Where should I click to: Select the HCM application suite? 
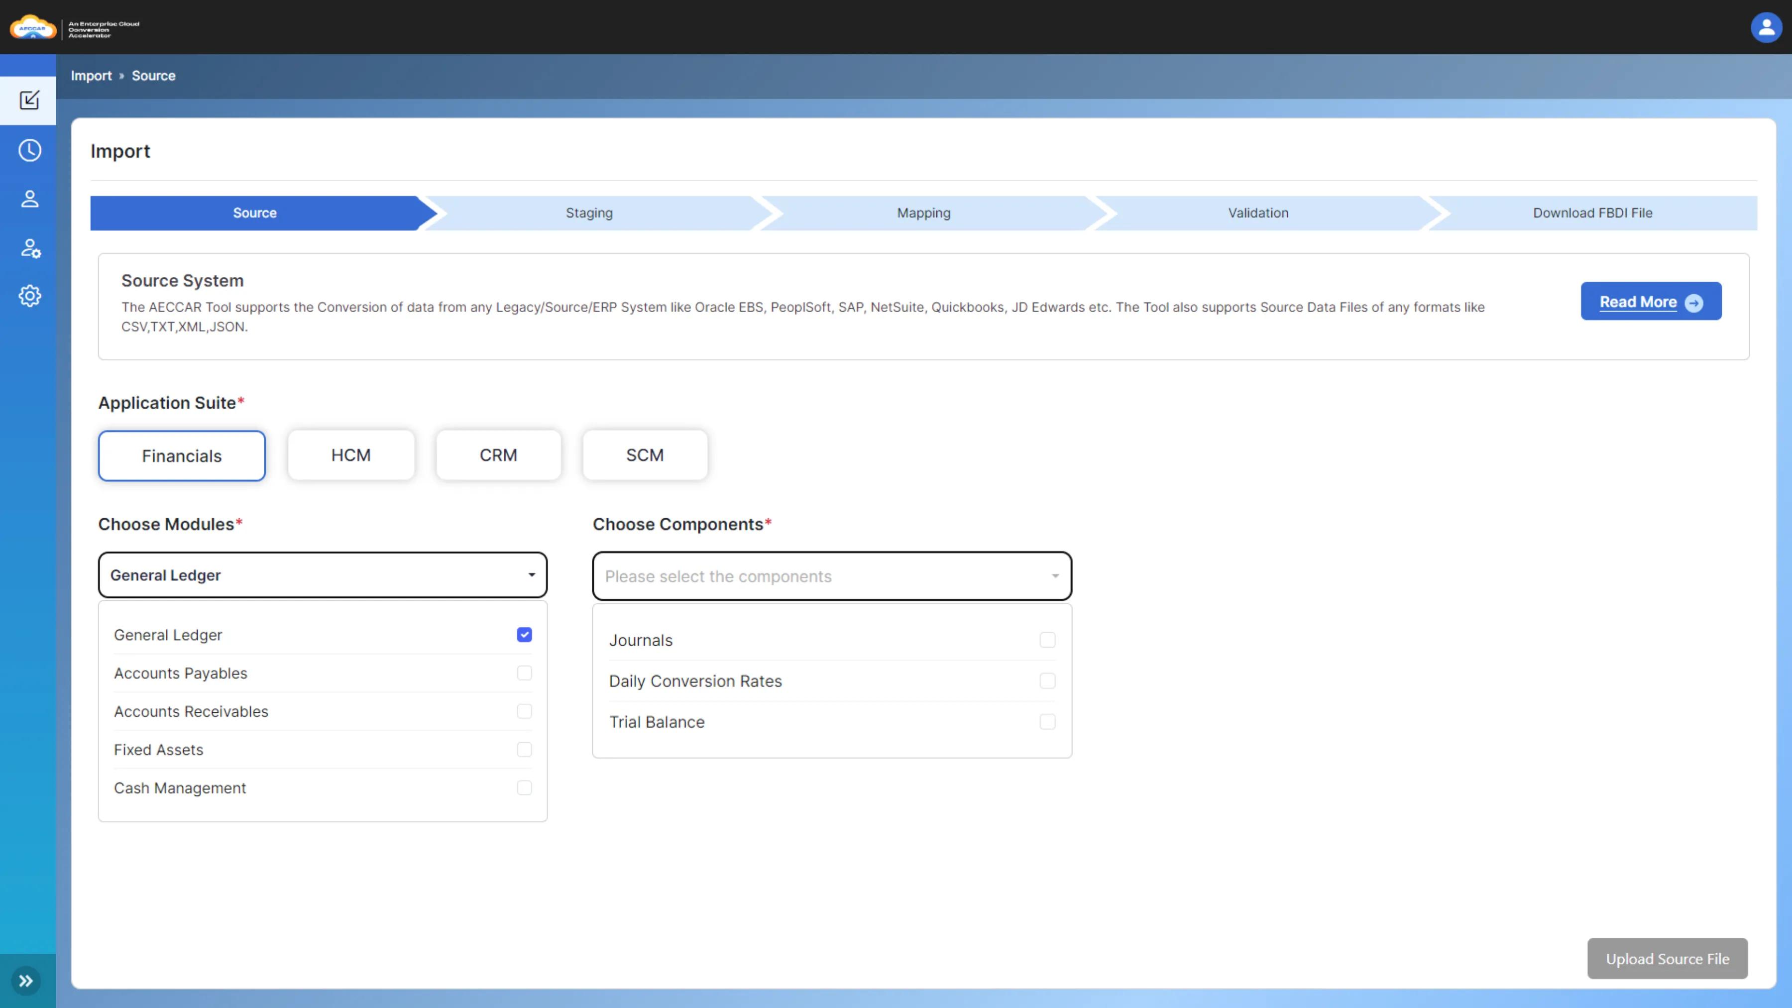click(351, 455)
